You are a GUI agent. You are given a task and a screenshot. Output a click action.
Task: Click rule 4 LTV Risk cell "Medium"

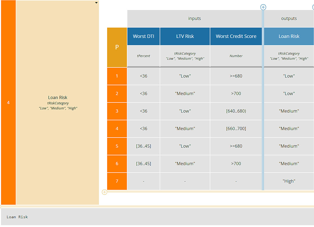pos(185,129)
